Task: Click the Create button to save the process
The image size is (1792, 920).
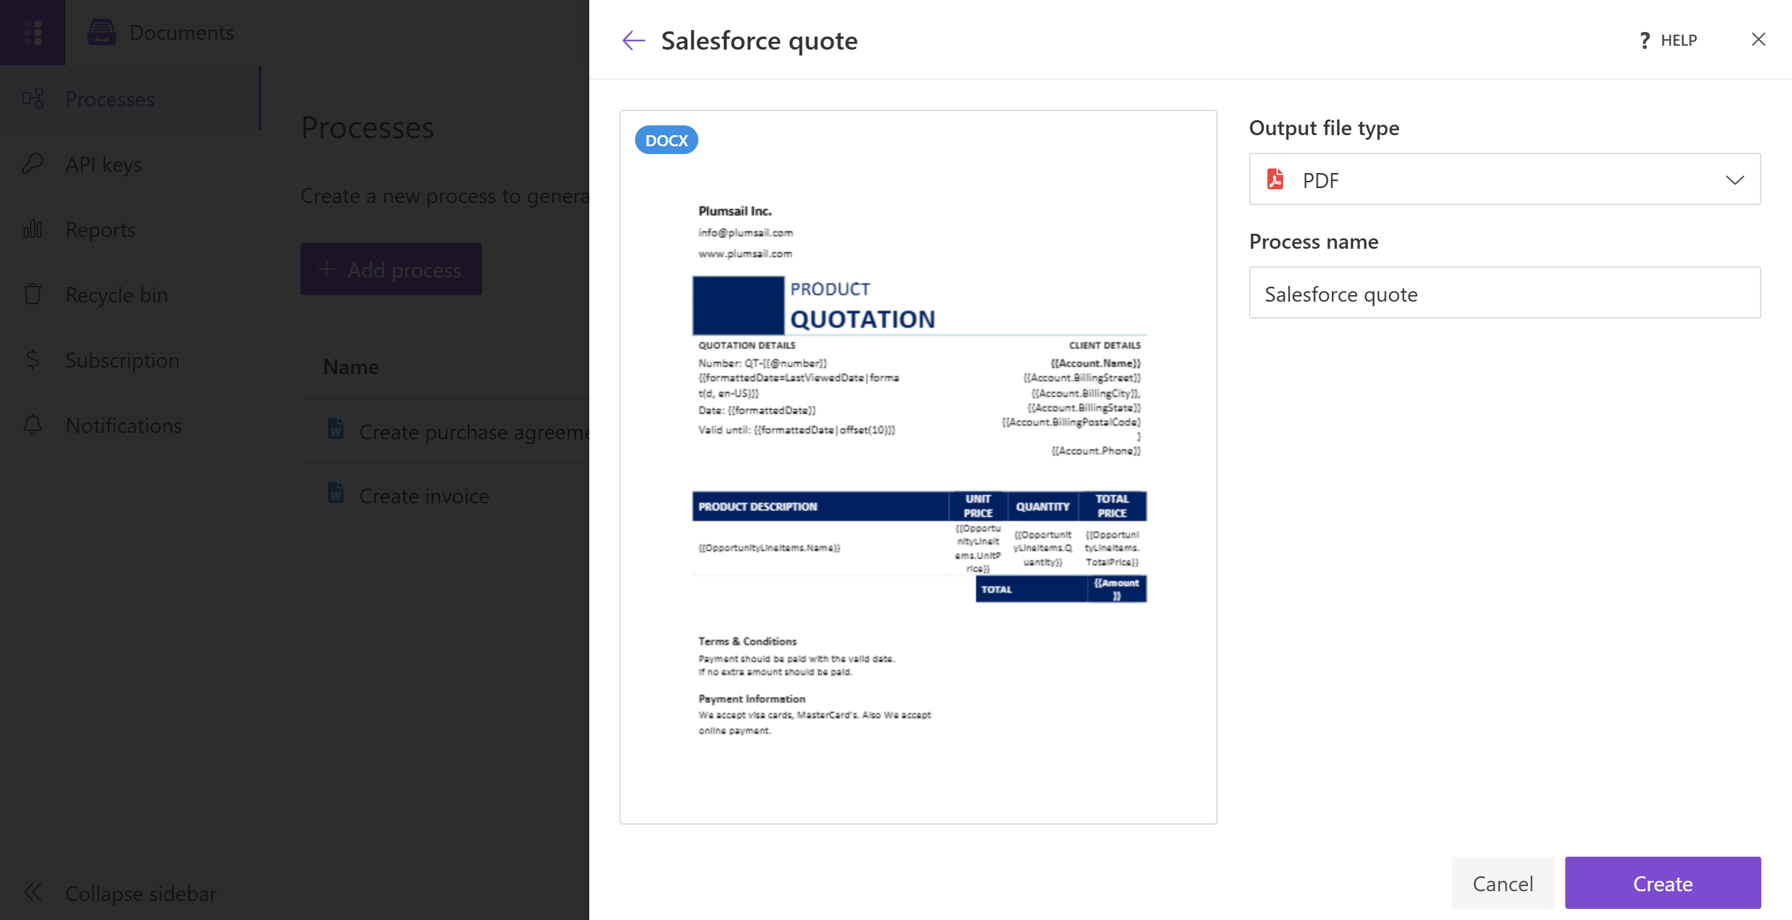Action: point(1663,883)
